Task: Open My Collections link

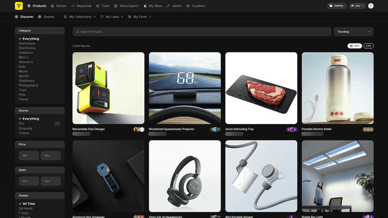Action: (x=80, y=17)
